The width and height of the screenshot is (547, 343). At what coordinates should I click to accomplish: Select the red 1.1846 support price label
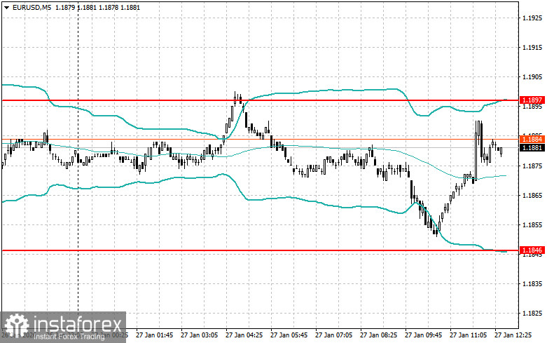pyautogui.click(x=532, y=250)
